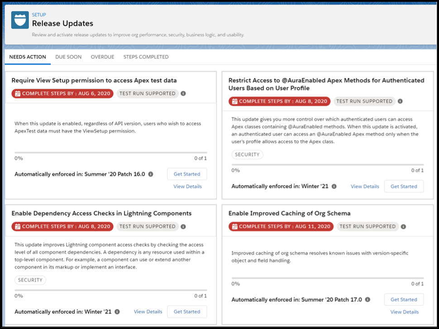Screen dimensions: 439x329
Task: Click info icon next to Summer '20 Patch 16.0
Action: point(151,174)
